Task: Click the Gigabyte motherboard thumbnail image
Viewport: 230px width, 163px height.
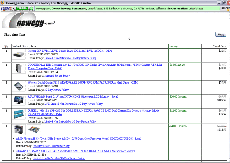Action: [34, 130]
